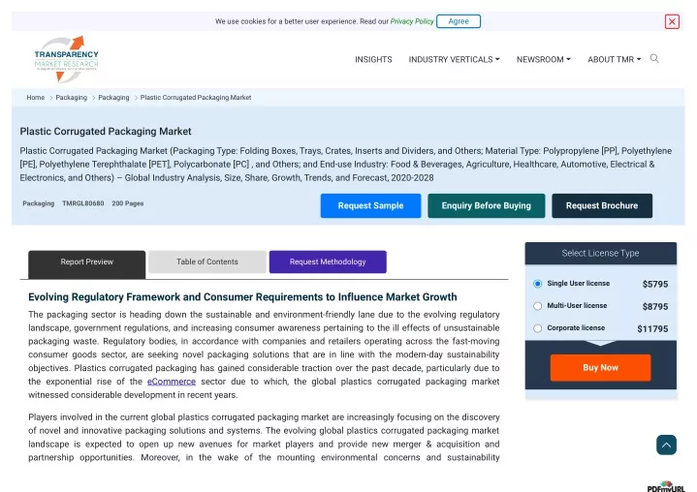This screenshot has height=492, width=697.
Task: Expand the ABOUT TMR dropdown menu
Action: tap(614, 59)
